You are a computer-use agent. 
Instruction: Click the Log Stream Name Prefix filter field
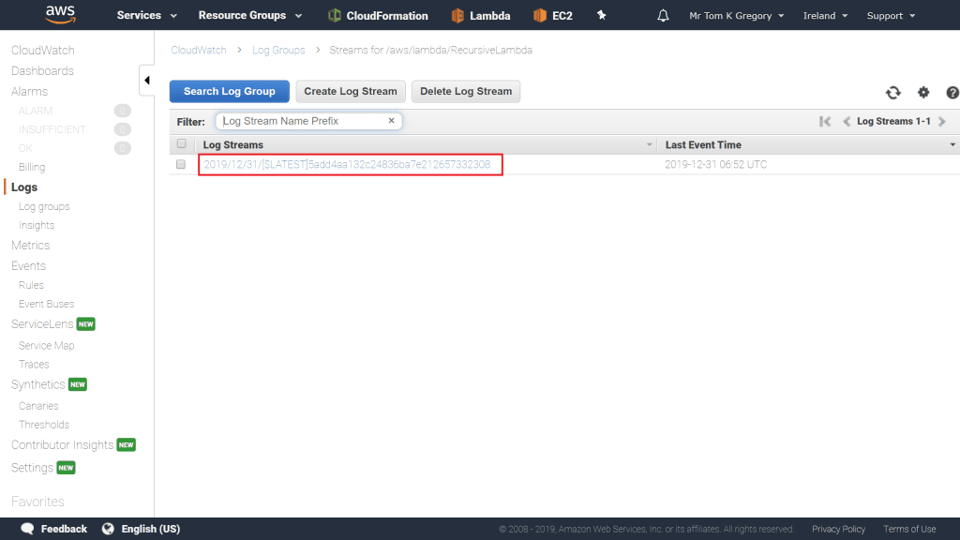click(300, 121)
